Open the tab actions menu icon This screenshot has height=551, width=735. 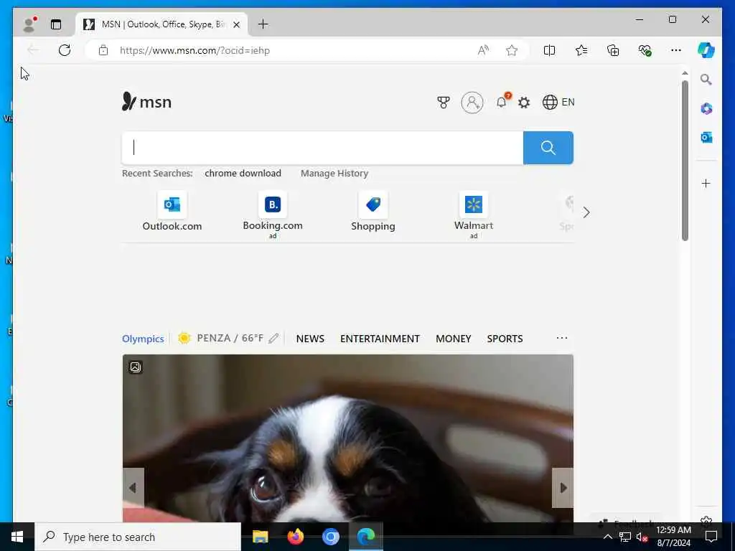[x=56, y=24]
